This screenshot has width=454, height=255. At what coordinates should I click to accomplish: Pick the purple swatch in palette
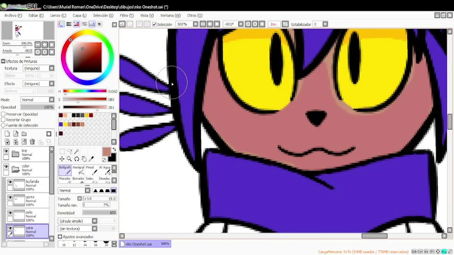[x=61, y=124]
